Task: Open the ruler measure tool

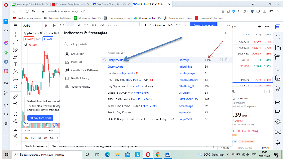Action: (15, 96)
